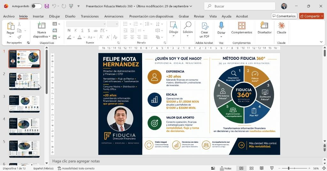Image resolution: width=327 pixels, height=171 pixels.
Task: Click the Increase indent icon
Action: pos(132,31)
